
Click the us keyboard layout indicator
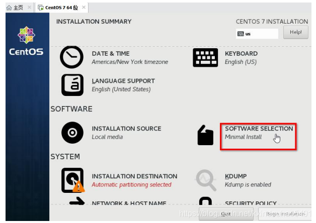(x=257, y=34)
